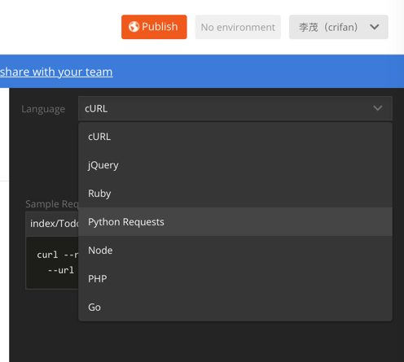Image resolution: width=404 pixels, height=362 pixels.
Task: Select Go in the language list
Action: [235, 307]
